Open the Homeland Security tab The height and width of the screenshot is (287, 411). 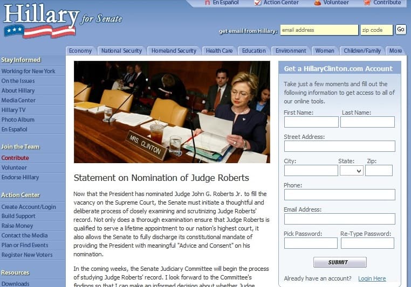tap(174, 51)
